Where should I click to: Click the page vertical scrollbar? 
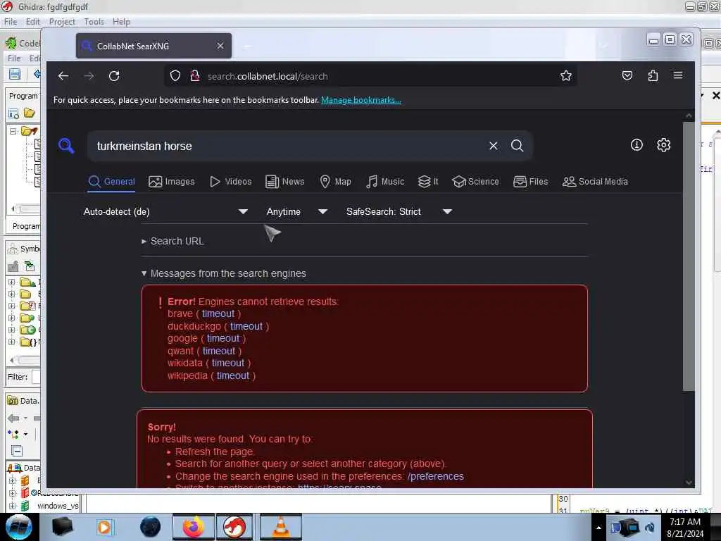(x=689, y=255)
